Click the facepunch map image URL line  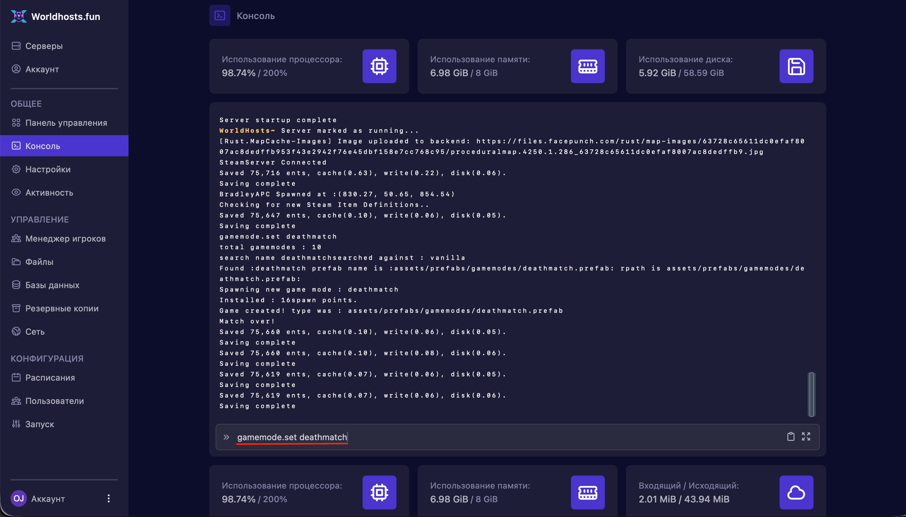[x=512, y=146]
